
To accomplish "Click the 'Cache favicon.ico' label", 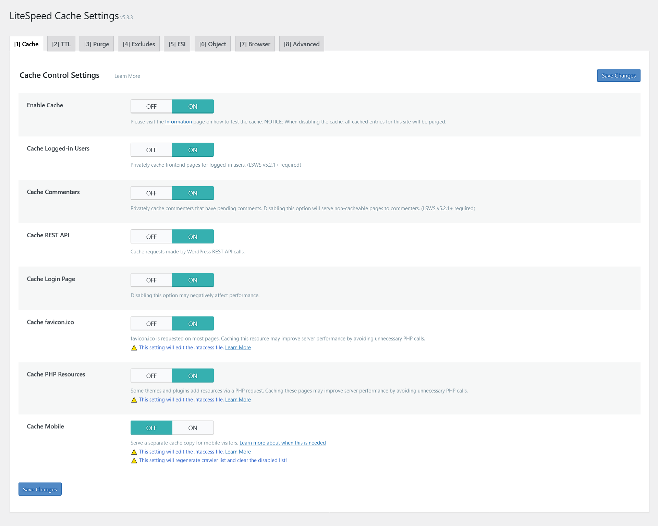I will (x=50, y=322).
